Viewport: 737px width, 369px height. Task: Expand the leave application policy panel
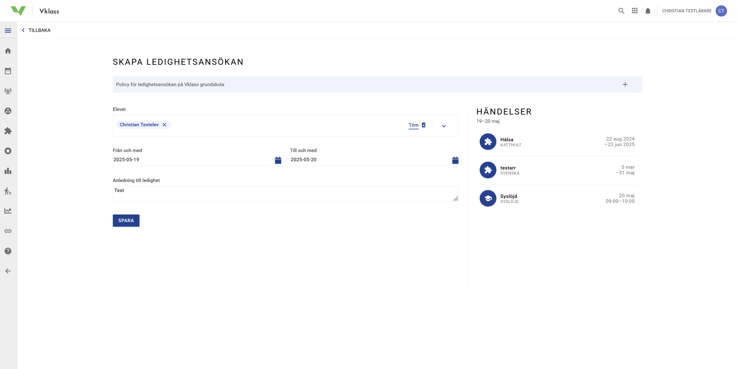[625, 84]
